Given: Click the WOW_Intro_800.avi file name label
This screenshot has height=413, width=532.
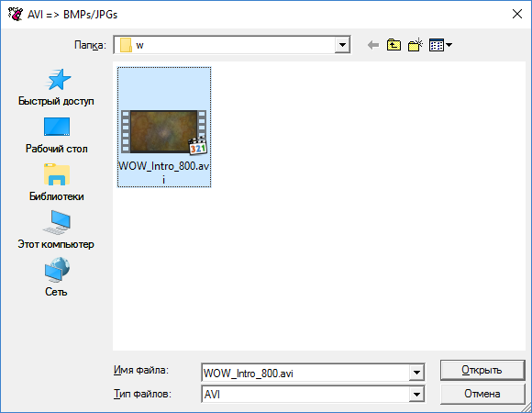Looking at the screenshot, I should [x=164, y=173].
